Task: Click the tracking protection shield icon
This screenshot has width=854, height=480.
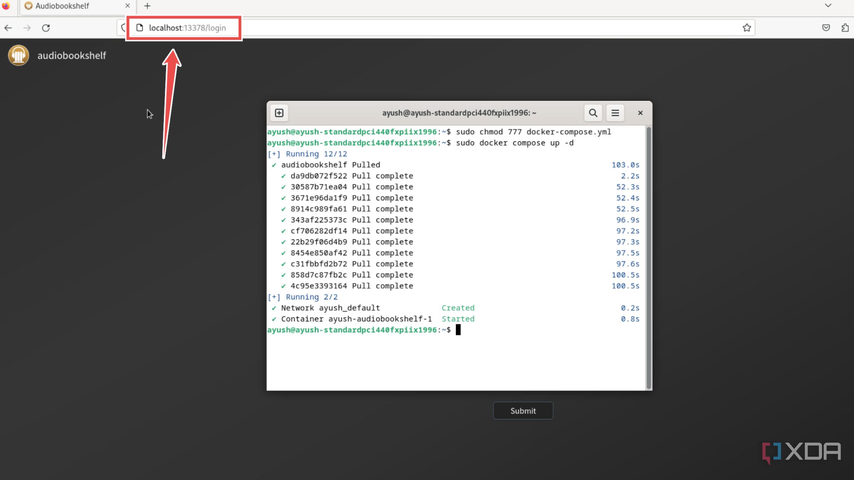Action: (x=123, y=28)
